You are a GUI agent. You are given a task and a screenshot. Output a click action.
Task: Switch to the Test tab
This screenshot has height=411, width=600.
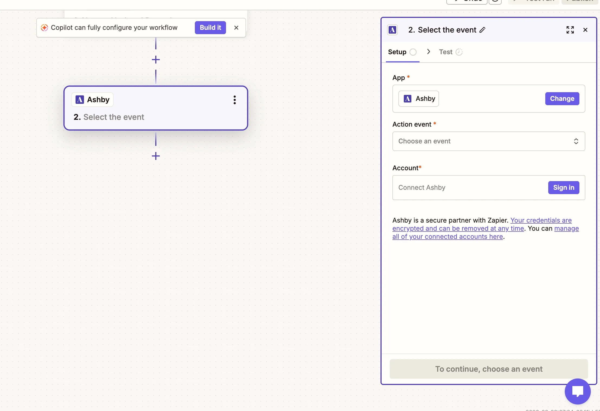[x=451, y=52]
